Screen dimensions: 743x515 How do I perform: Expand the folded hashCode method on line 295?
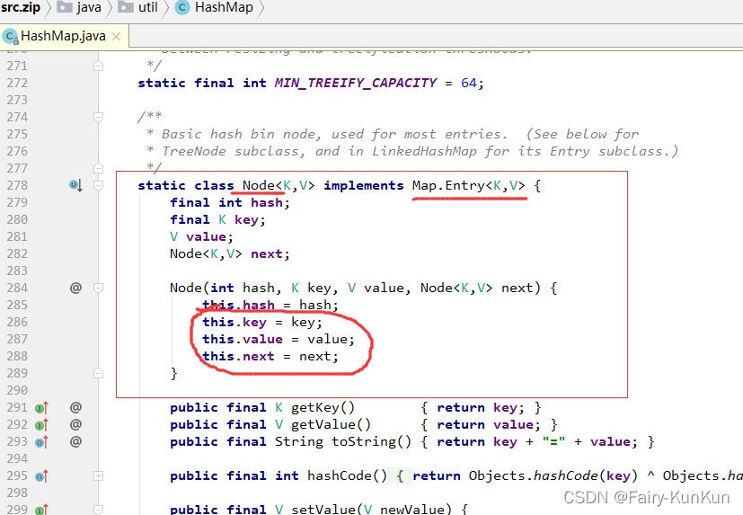(99, 475)
